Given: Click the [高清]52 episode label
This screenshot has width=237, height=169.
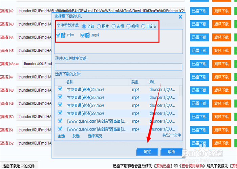Looking at the screenshot, I should pyautogui.click(x=7, y=143).
